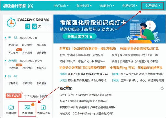Click the 免费问答 calendar-check icon

pos(11,107)
